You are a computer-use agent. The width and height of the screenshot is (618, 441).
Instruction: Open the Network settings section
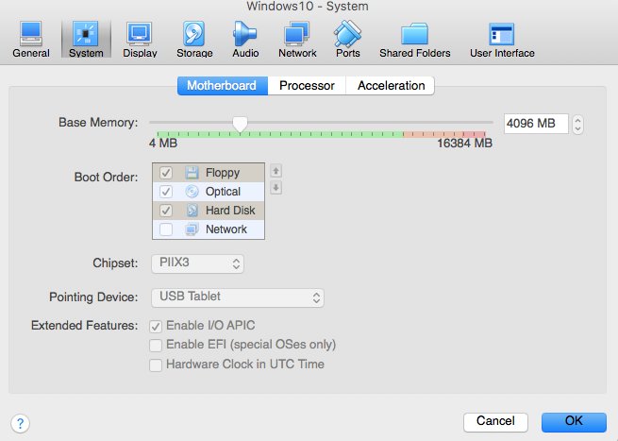pos(297,40)
